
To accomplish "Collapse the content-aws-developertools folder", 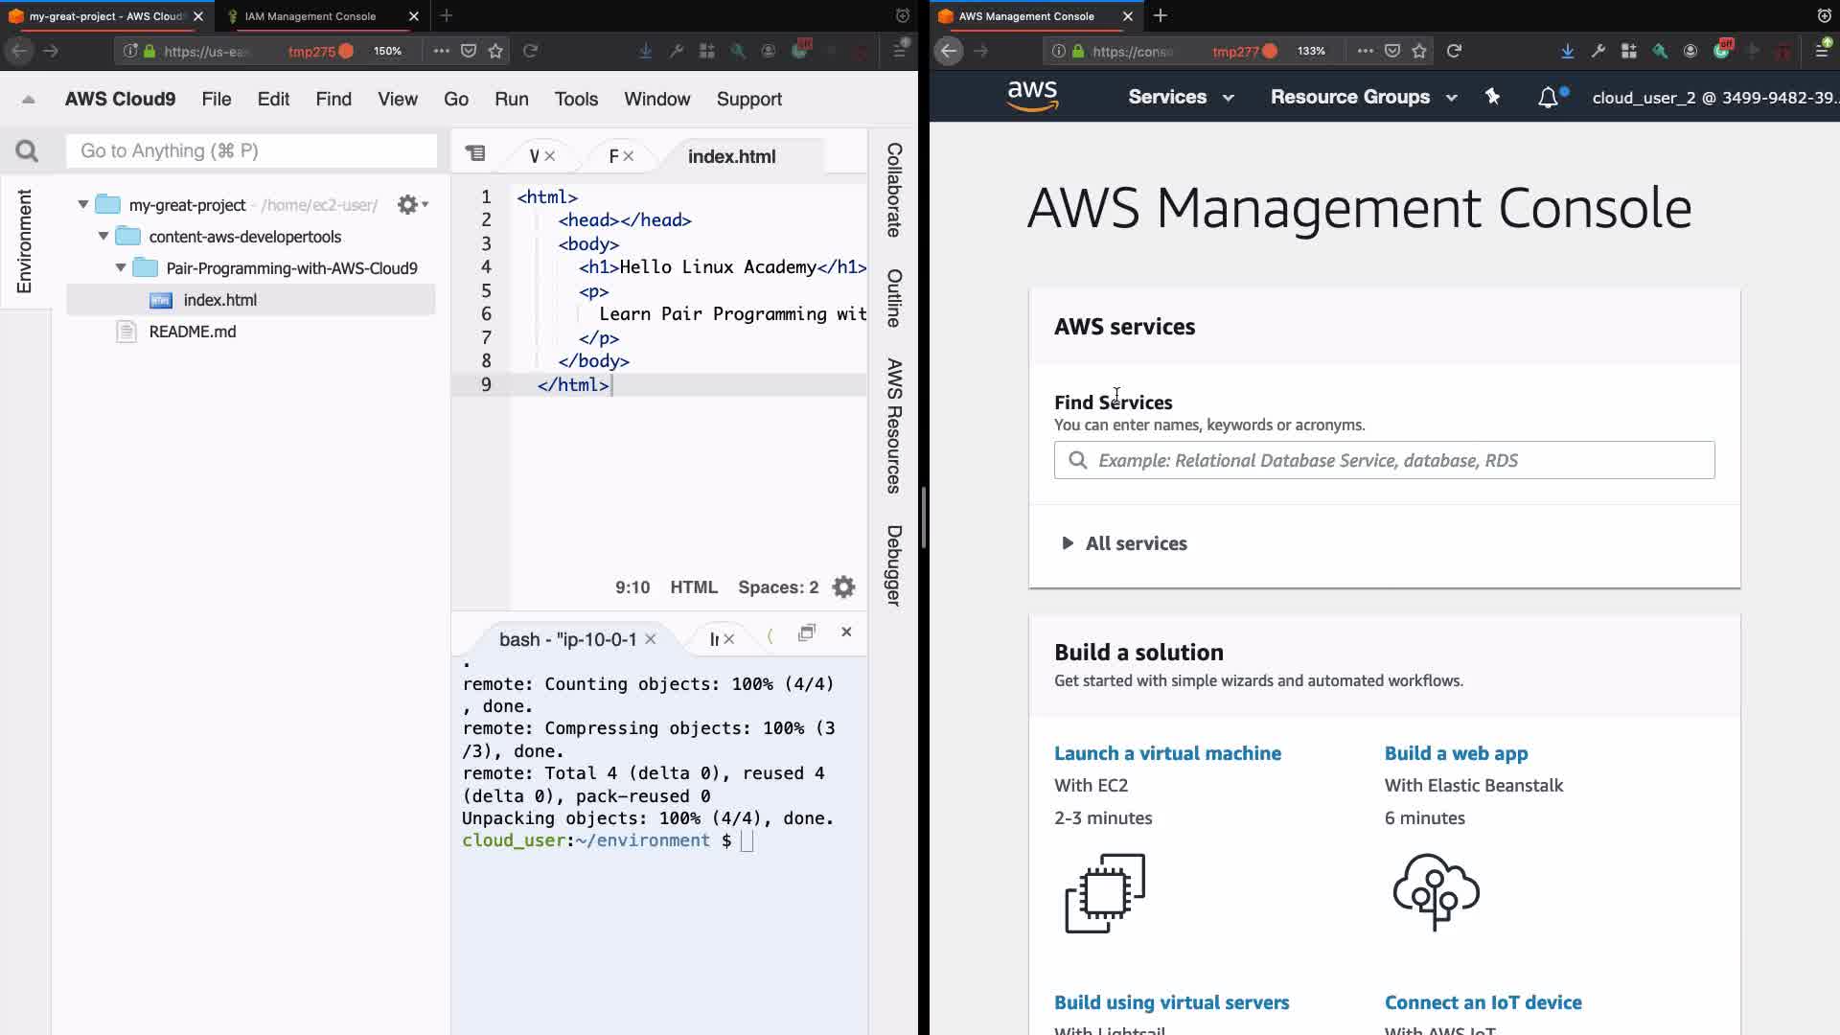I will tap(103, 236).
